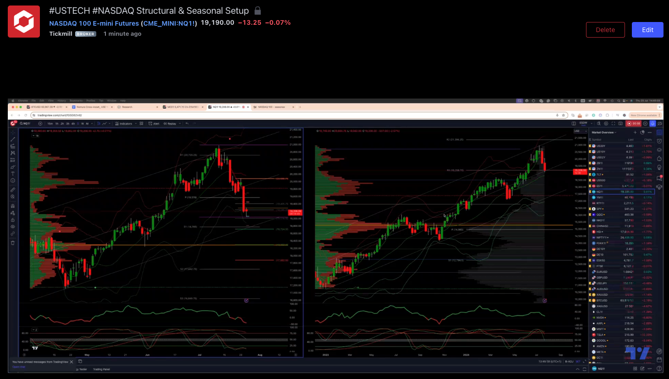
Task: Delete the published idea
Action: point(605,30)
